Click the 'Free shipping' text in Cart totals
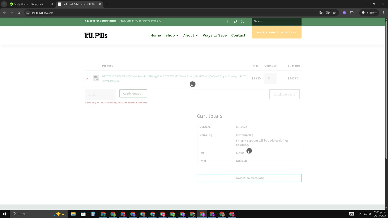This screenshot has height=218, width=388. point(245,135)
